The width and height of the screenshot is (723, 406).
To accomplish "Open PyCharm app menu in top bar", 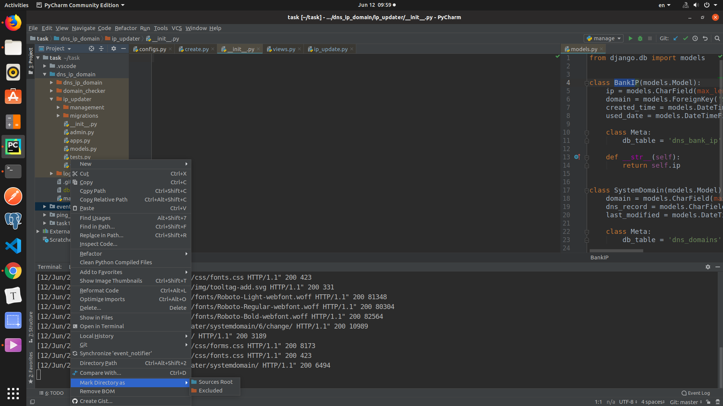I will pos(80,5).
